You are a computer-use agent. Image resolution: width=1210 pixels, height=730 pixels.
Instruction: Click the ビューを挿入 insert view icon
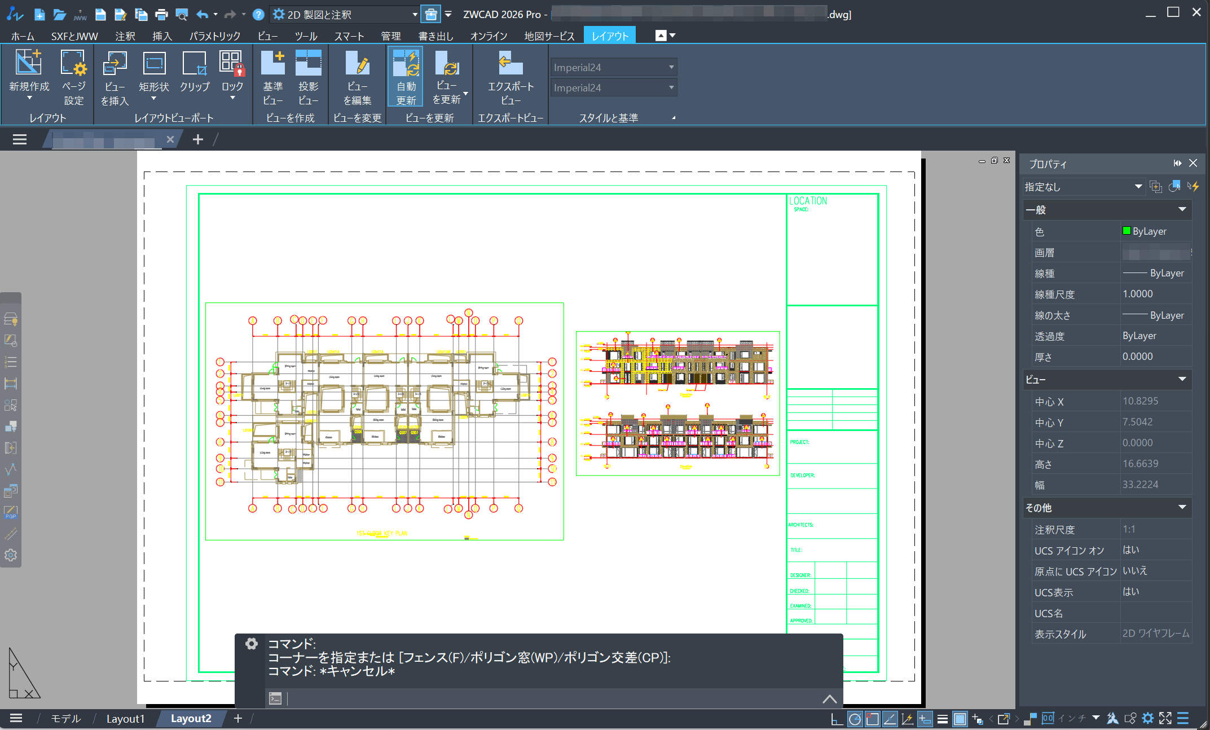point(115,63)
